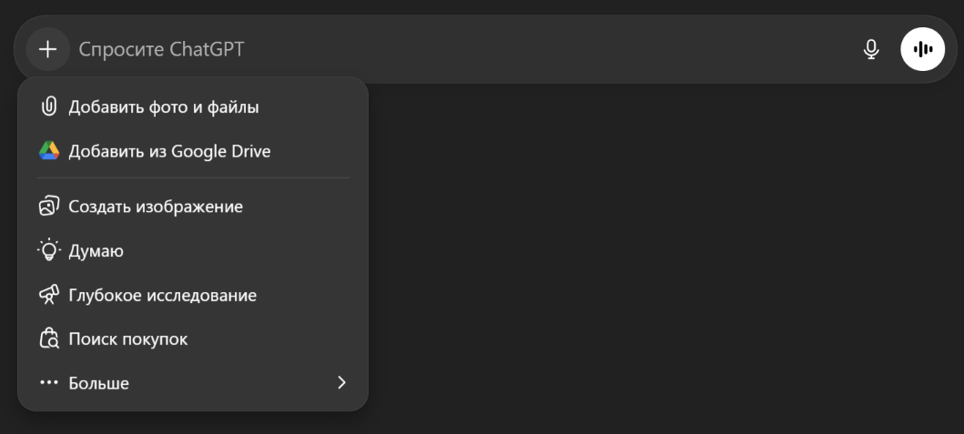Select Добавить фото и файлы

(164, 107)
